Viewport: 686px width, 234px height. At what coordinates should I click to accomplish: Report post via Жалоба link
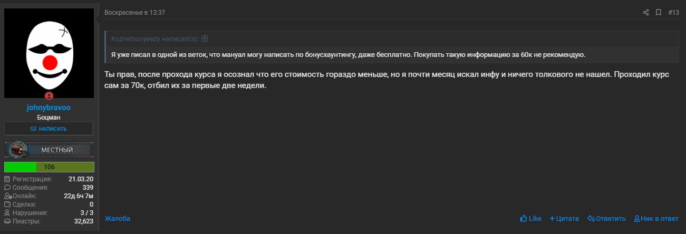117,218
